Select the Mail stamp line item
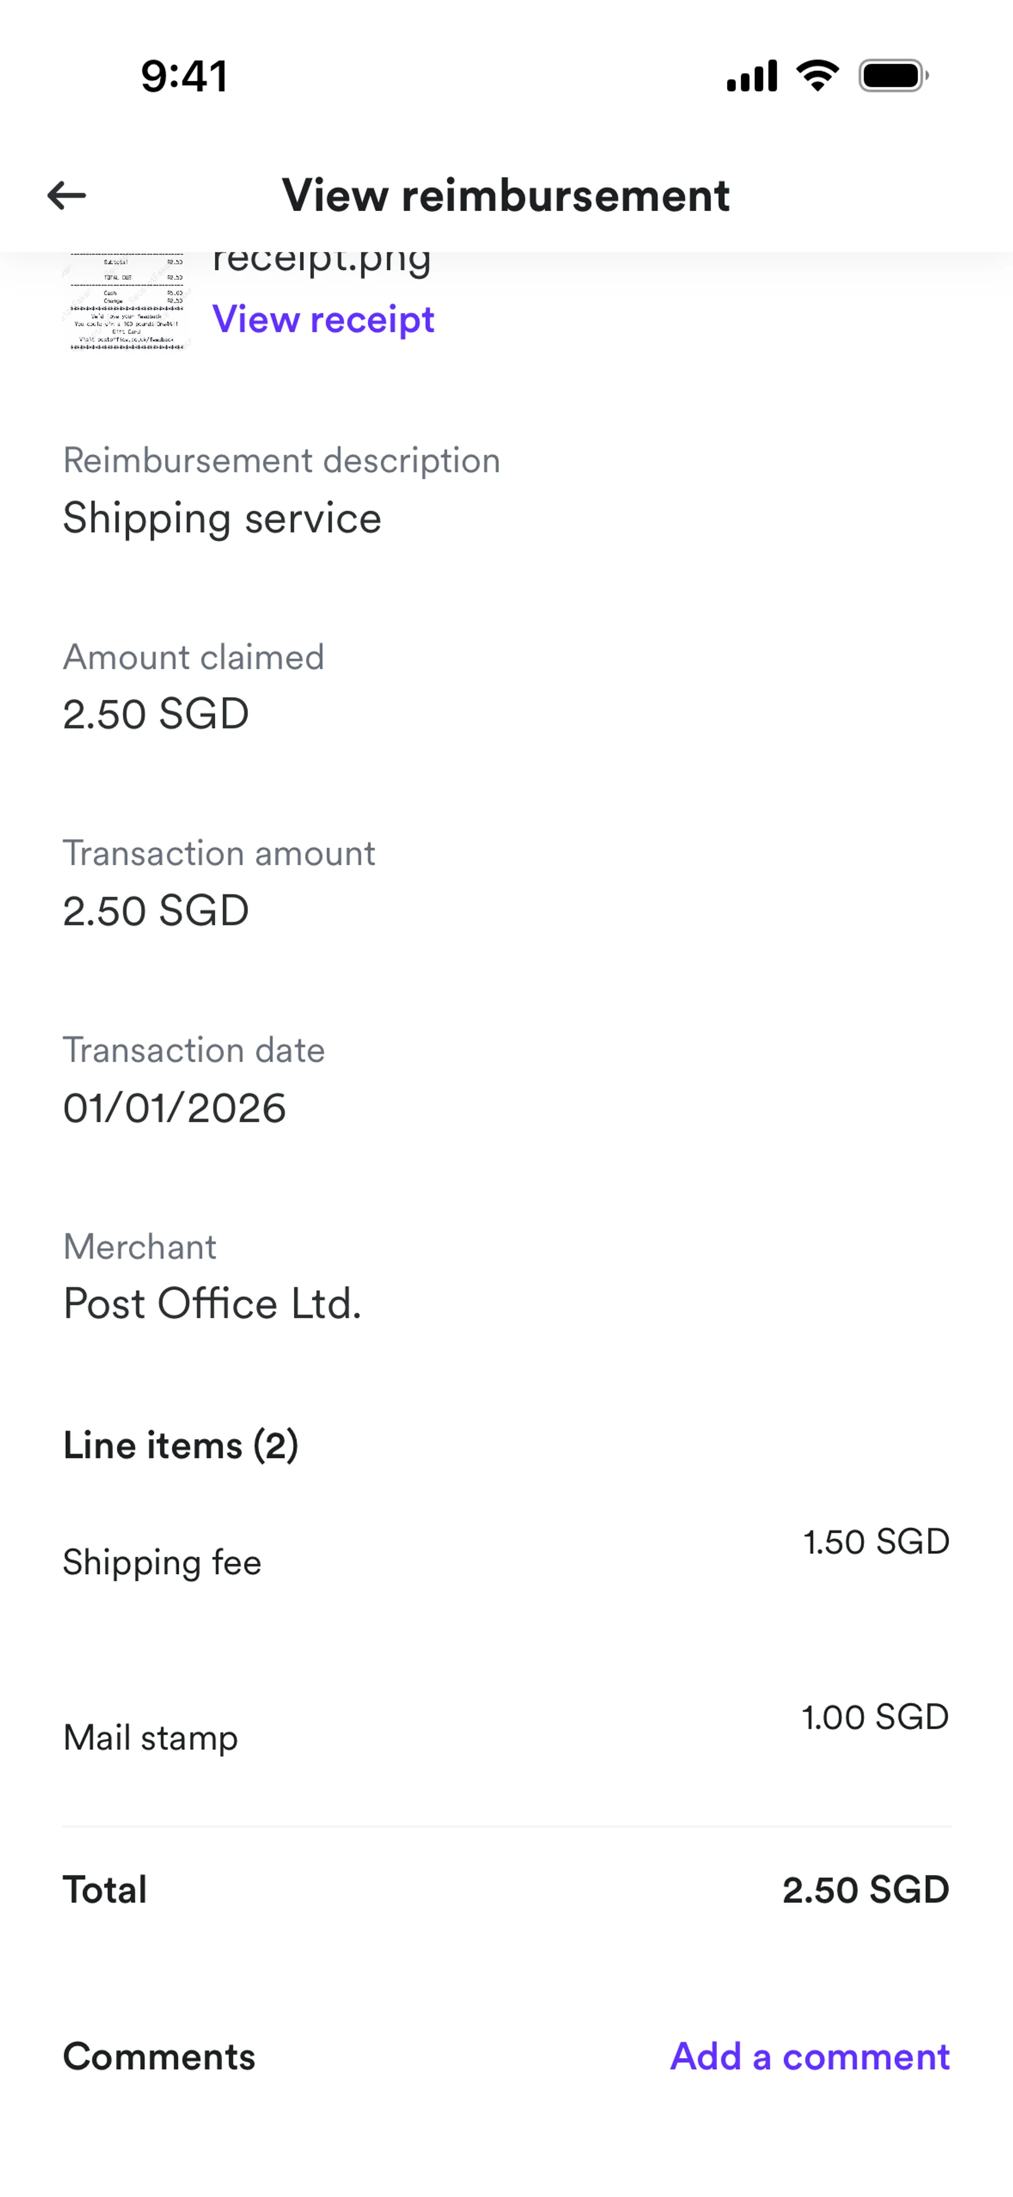Viewport: 1013px width, 2197px height. point(151,1737)
